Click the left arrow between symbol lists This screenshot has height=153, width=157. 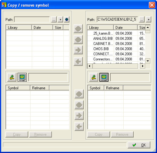point(79,127)
